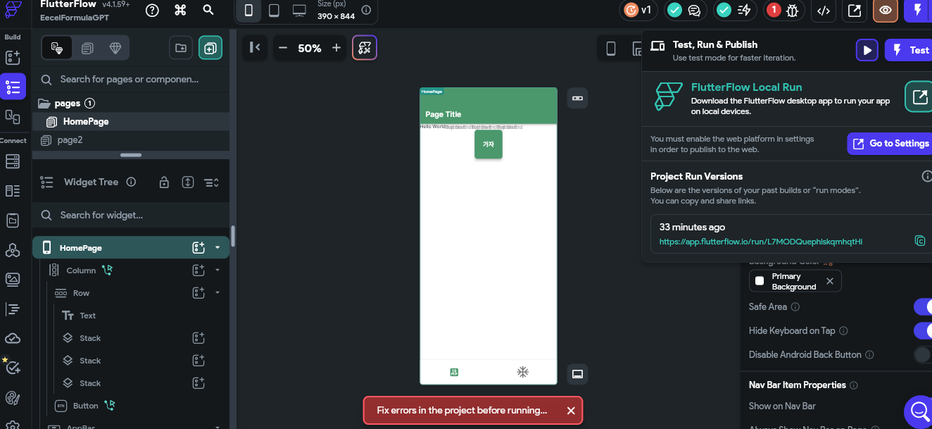Image resolution: width=932 pixels, height=429 pixels.
Task: Select the tablet canvas size
Action: pos(274,10)
